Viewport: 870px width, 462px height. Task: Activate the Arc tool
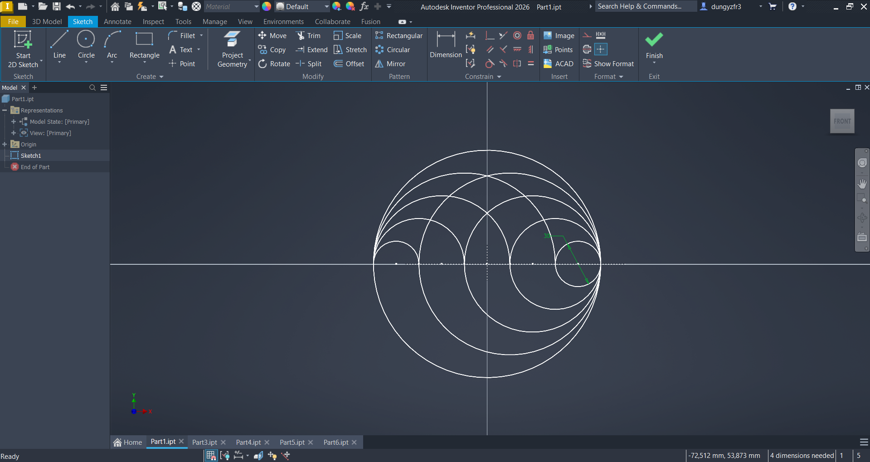[x=112, y=44]
